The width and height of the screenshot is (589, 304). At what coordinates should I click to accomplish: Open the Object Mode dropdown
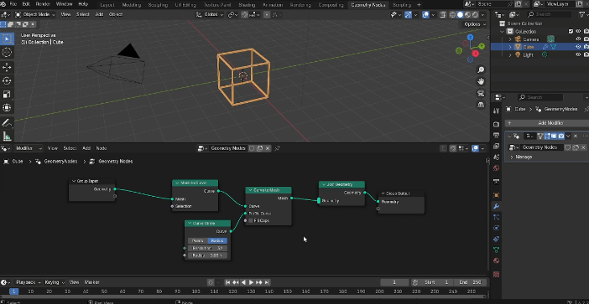click(x=35, y=14)
